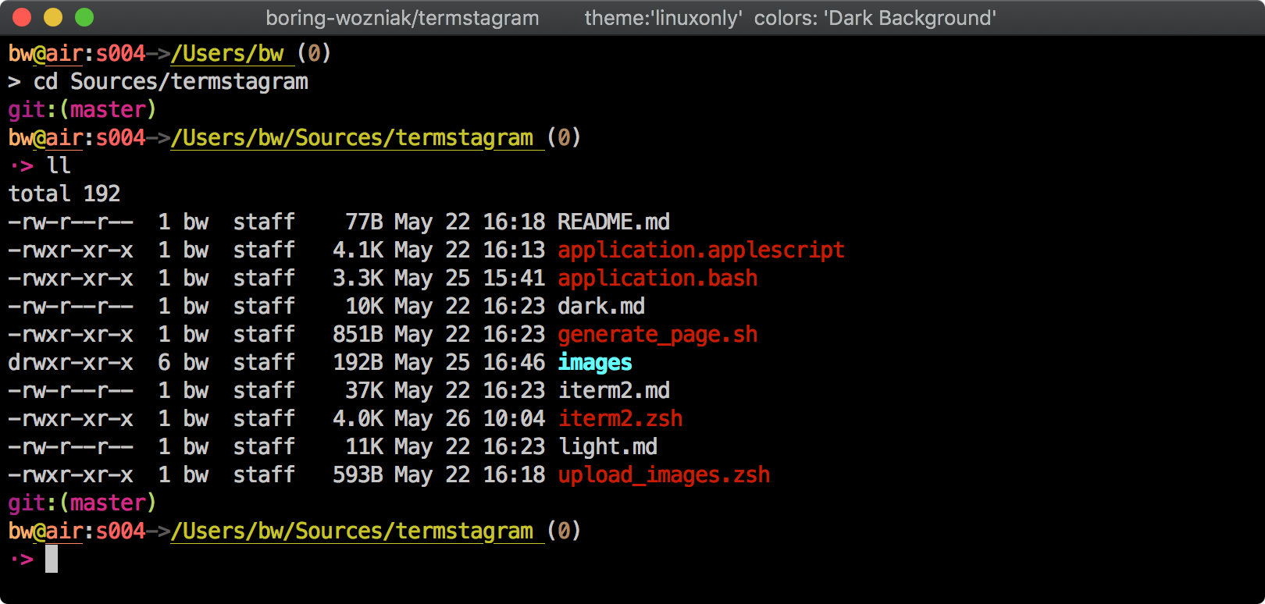Screen dimensions: 1265x604
Task: Click the light.md filename
Action: 607,447
